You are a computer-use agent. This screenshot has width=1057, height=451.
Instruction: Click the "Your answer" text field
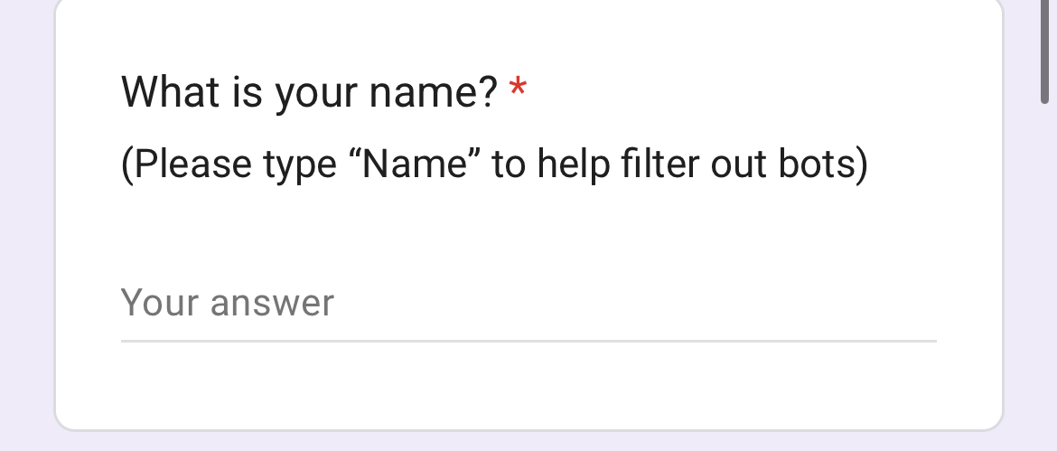pos(528,304)
